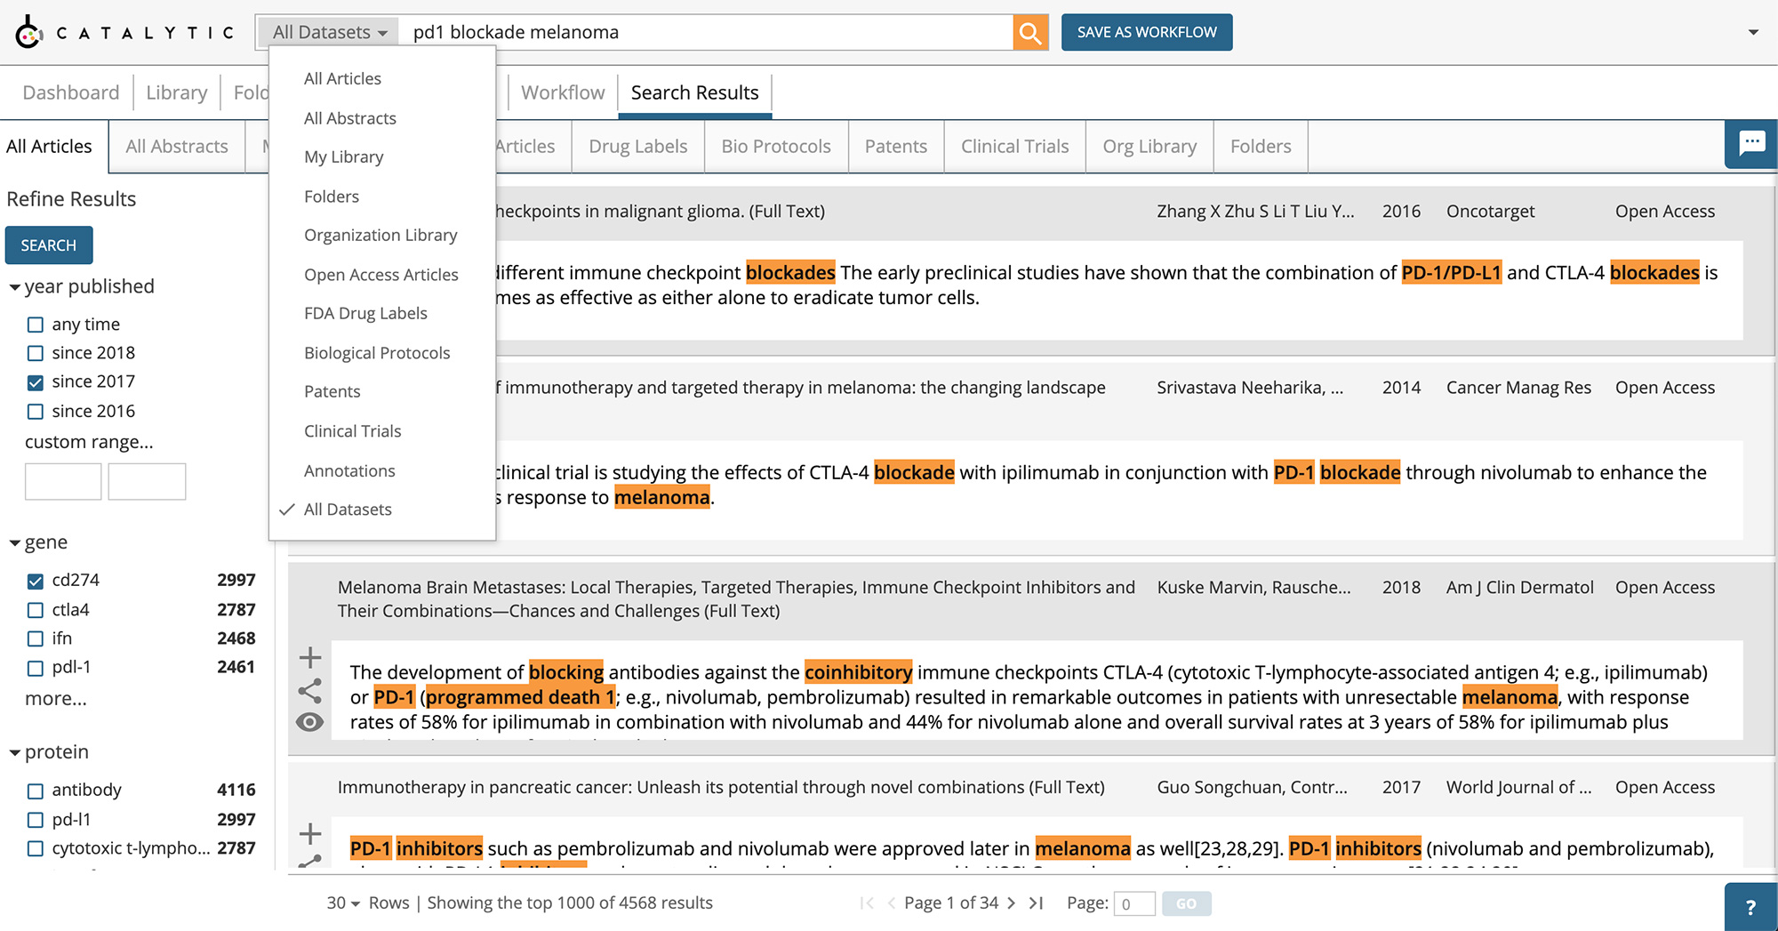Open the top-right account dropdown arrow
This screenshot has width=1778, height=931.
[x=1753, y=33]
